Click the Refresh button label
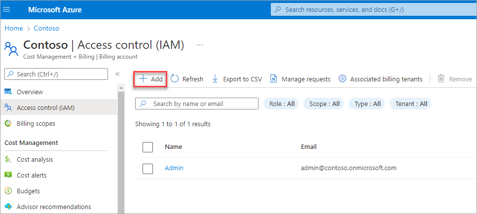The height and width of the screenshot is (214, 477). (193, 79)
